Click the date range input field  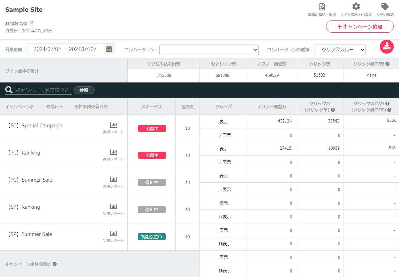(x=65, y=49)
